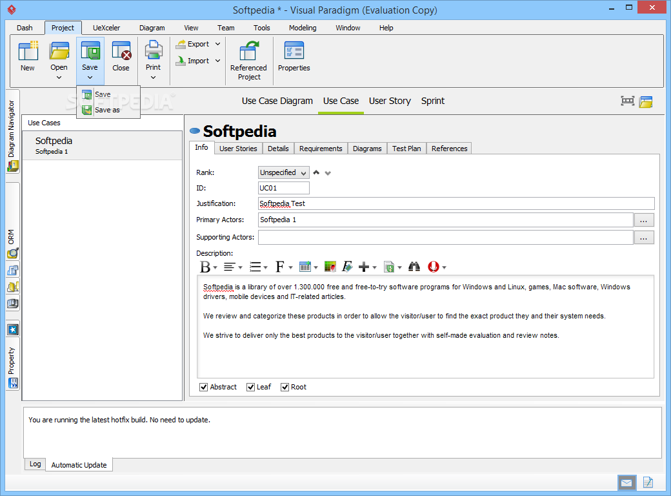
Task: Open the Diagram ribbon tab
Action: (x=152, y=28)
